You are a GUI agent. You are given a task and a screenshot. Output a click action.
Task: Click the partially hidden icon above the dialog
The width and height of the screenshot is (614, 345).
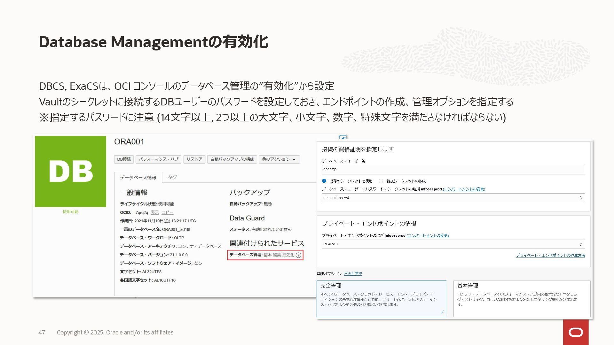click(x=343, y=138)
